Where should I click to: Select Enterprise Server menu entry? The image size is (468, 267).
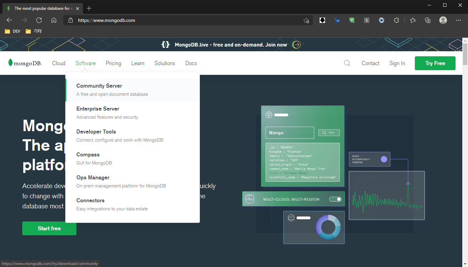click(133, 113)
